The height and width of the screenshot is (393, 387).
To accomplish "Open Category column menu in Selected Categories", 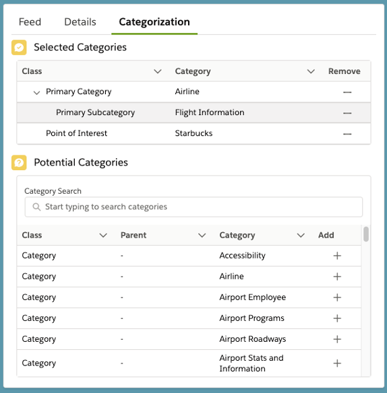I will coord(311,71).
